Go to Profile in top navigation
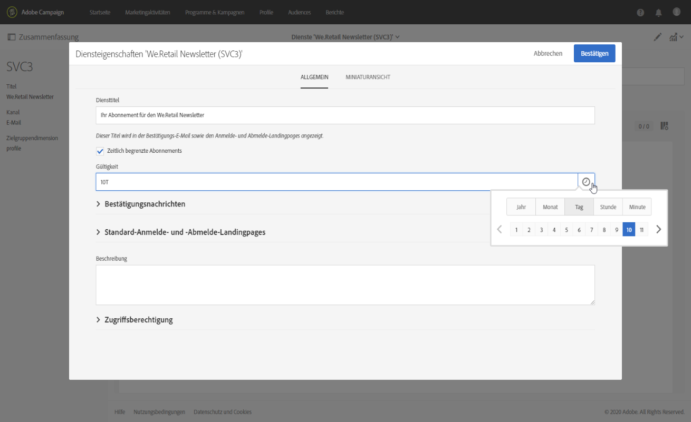Image resolution: width=691 pixels, height=422 pixels. [x=266, y=13]
